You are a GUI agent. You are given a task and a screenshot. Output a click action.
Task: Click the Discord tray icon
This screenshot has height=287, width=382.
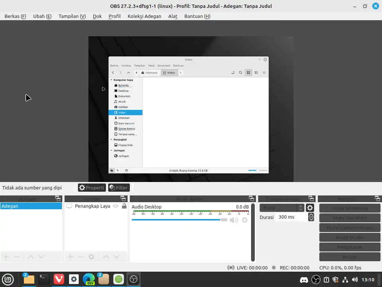tap(304, 280)
